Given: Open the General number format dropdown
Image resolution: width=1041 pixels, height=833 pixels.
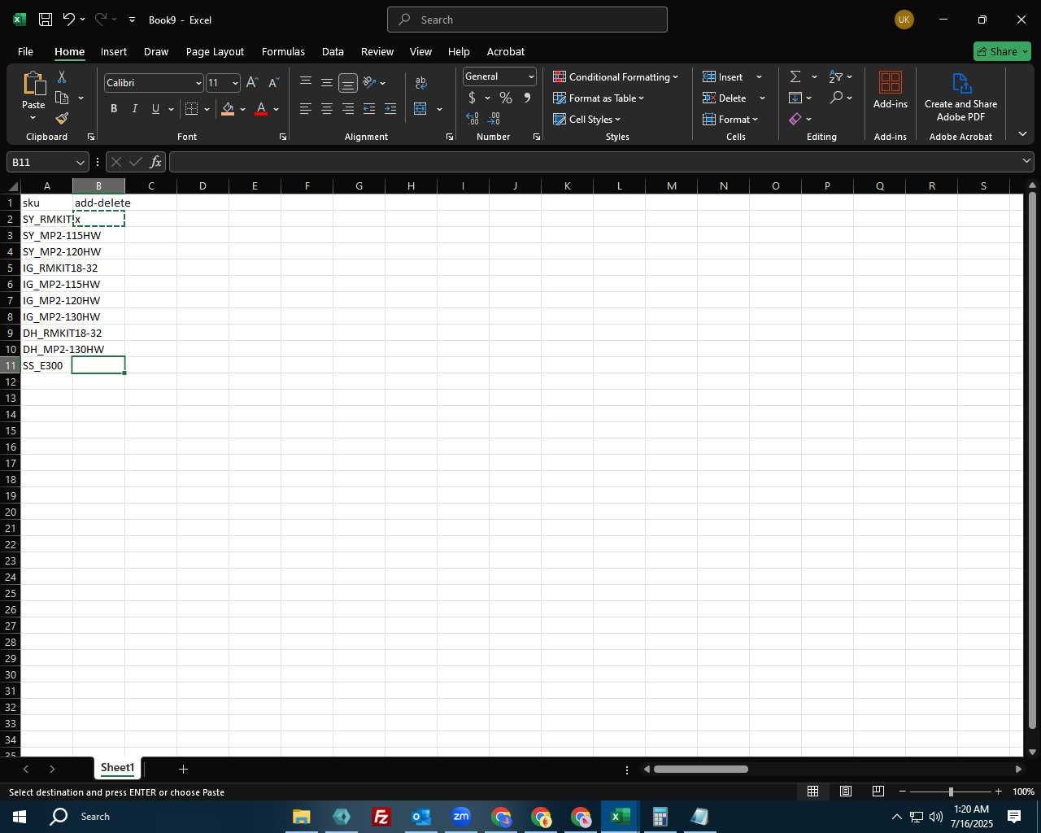Looking at the screenshot, I should click(x=531, y=76).
